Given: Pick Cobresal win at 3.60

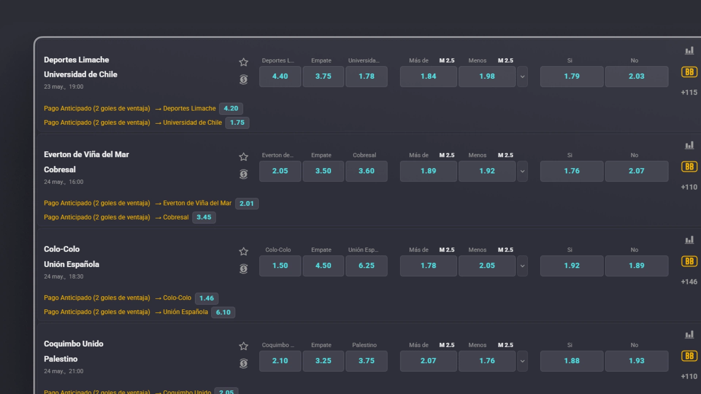Looking at the screenshot, I should point(367,171).
